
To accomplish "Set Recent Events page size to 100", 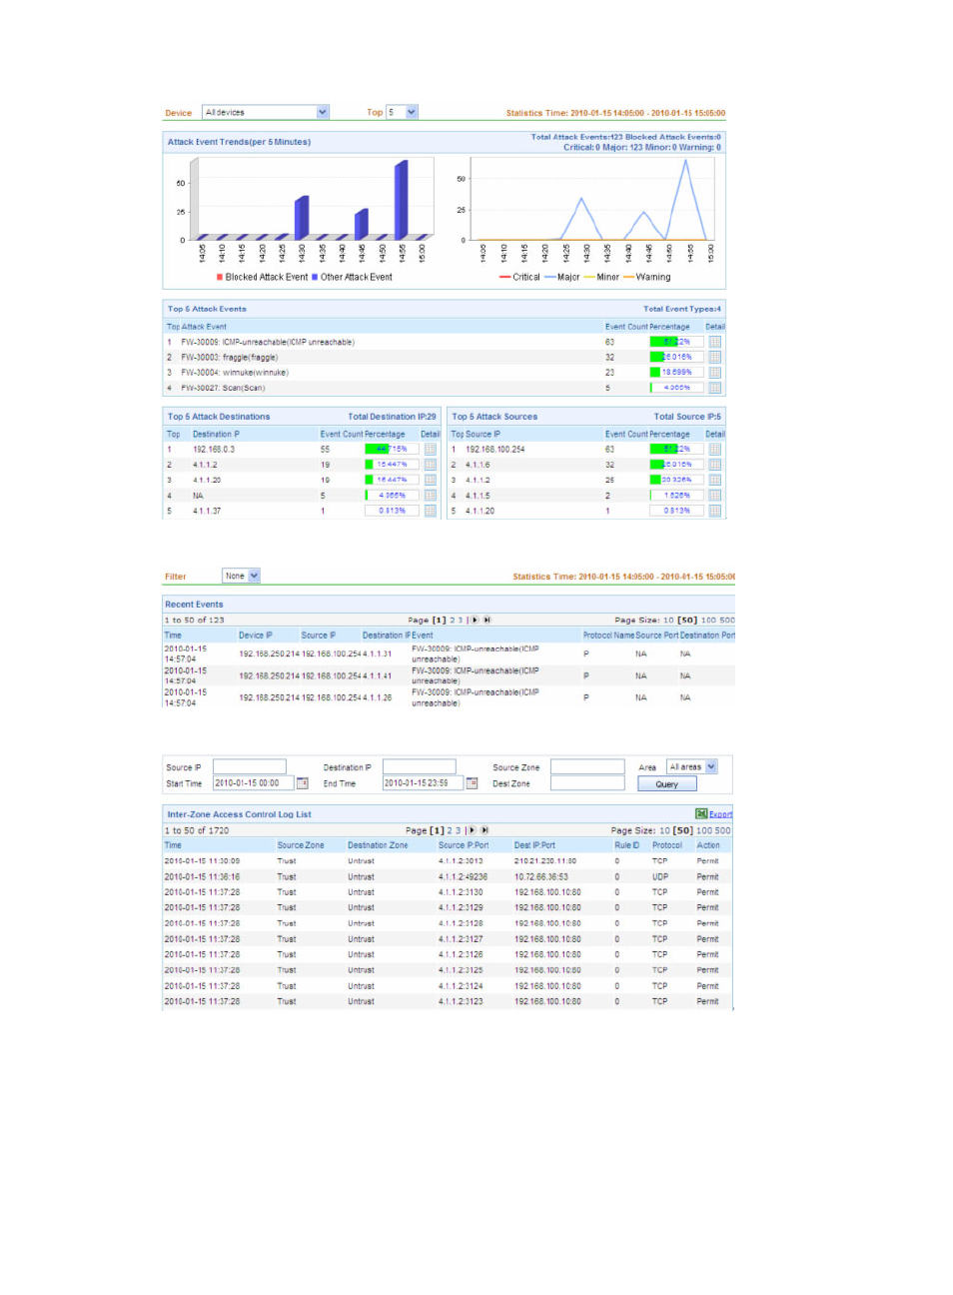I will tap(708, 621).
